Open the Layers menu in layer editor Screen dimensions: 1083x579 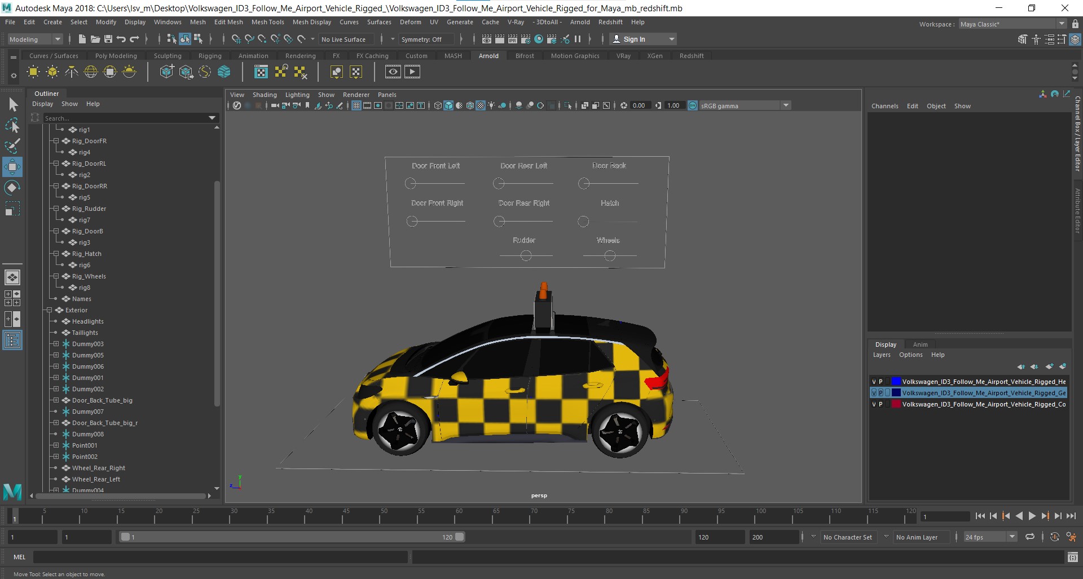(x=882, y=355)
